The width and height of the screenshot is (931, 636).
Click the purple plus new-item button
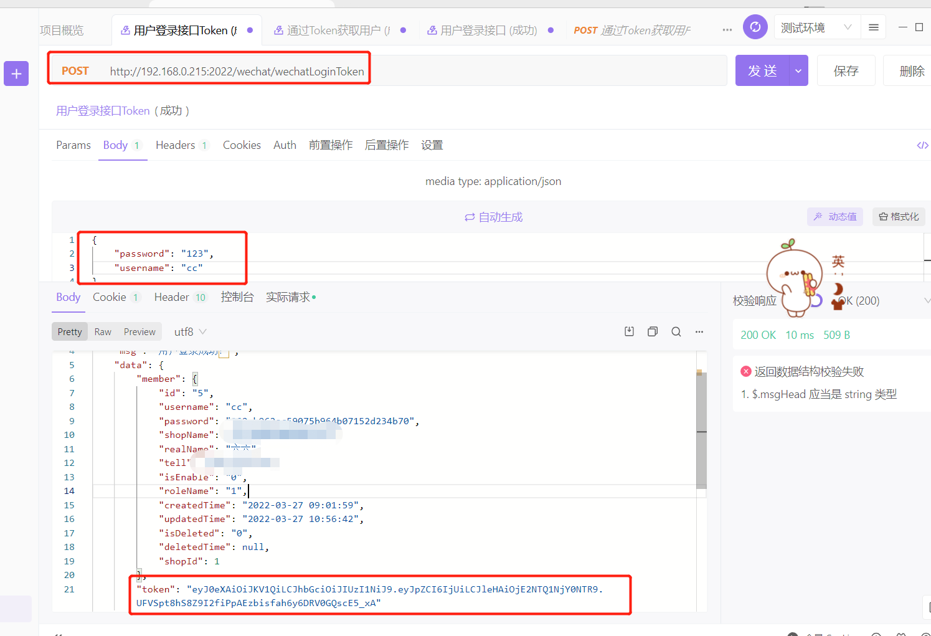click(16, 74)
